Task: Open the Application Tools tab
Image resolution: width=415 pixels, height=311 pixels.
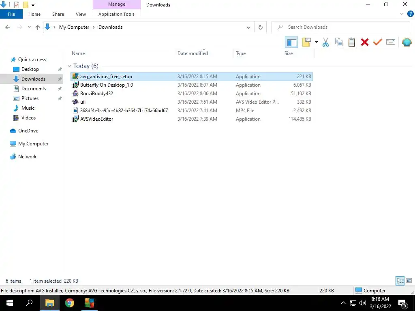Action: (116, 14)
